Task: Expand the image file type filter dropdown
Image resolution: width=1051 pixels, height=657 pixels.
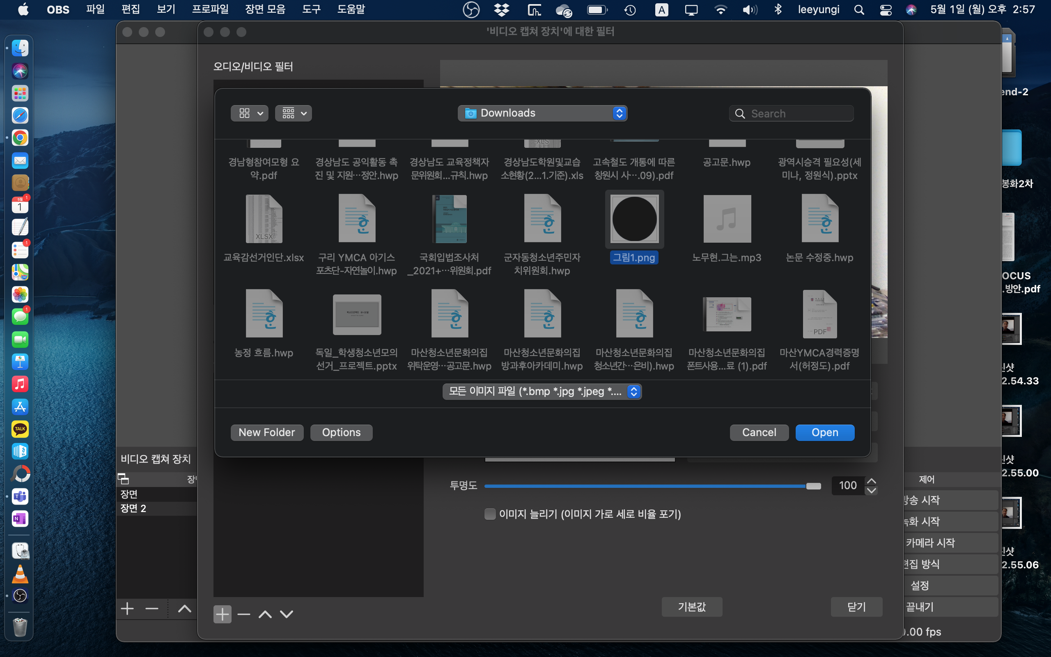Action: click(x=542, y=391)
